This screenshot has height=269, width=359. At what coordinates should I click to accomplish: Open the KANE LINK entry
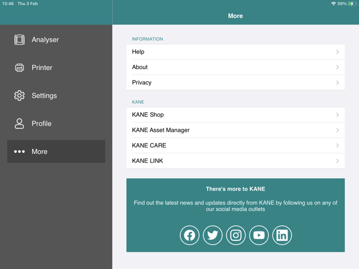235,161
